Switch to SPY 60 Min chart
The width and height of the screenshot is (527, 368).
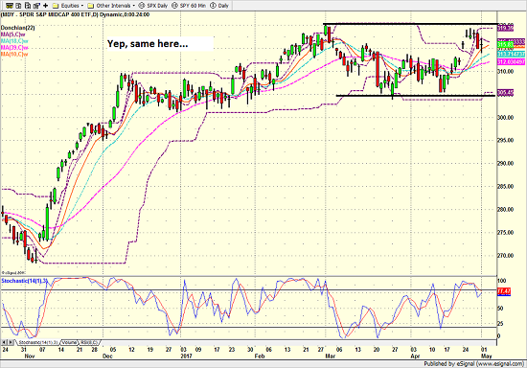[x=189, y=6]
